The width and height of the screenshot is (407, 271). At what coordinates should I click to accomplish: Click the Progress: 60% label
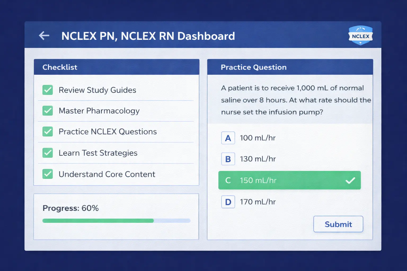(x=70, y=208)
